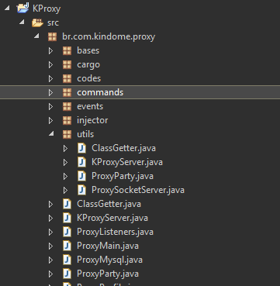
Task: Click icon of KProxyServer.java outside the utils package
Action: point(67,218)
